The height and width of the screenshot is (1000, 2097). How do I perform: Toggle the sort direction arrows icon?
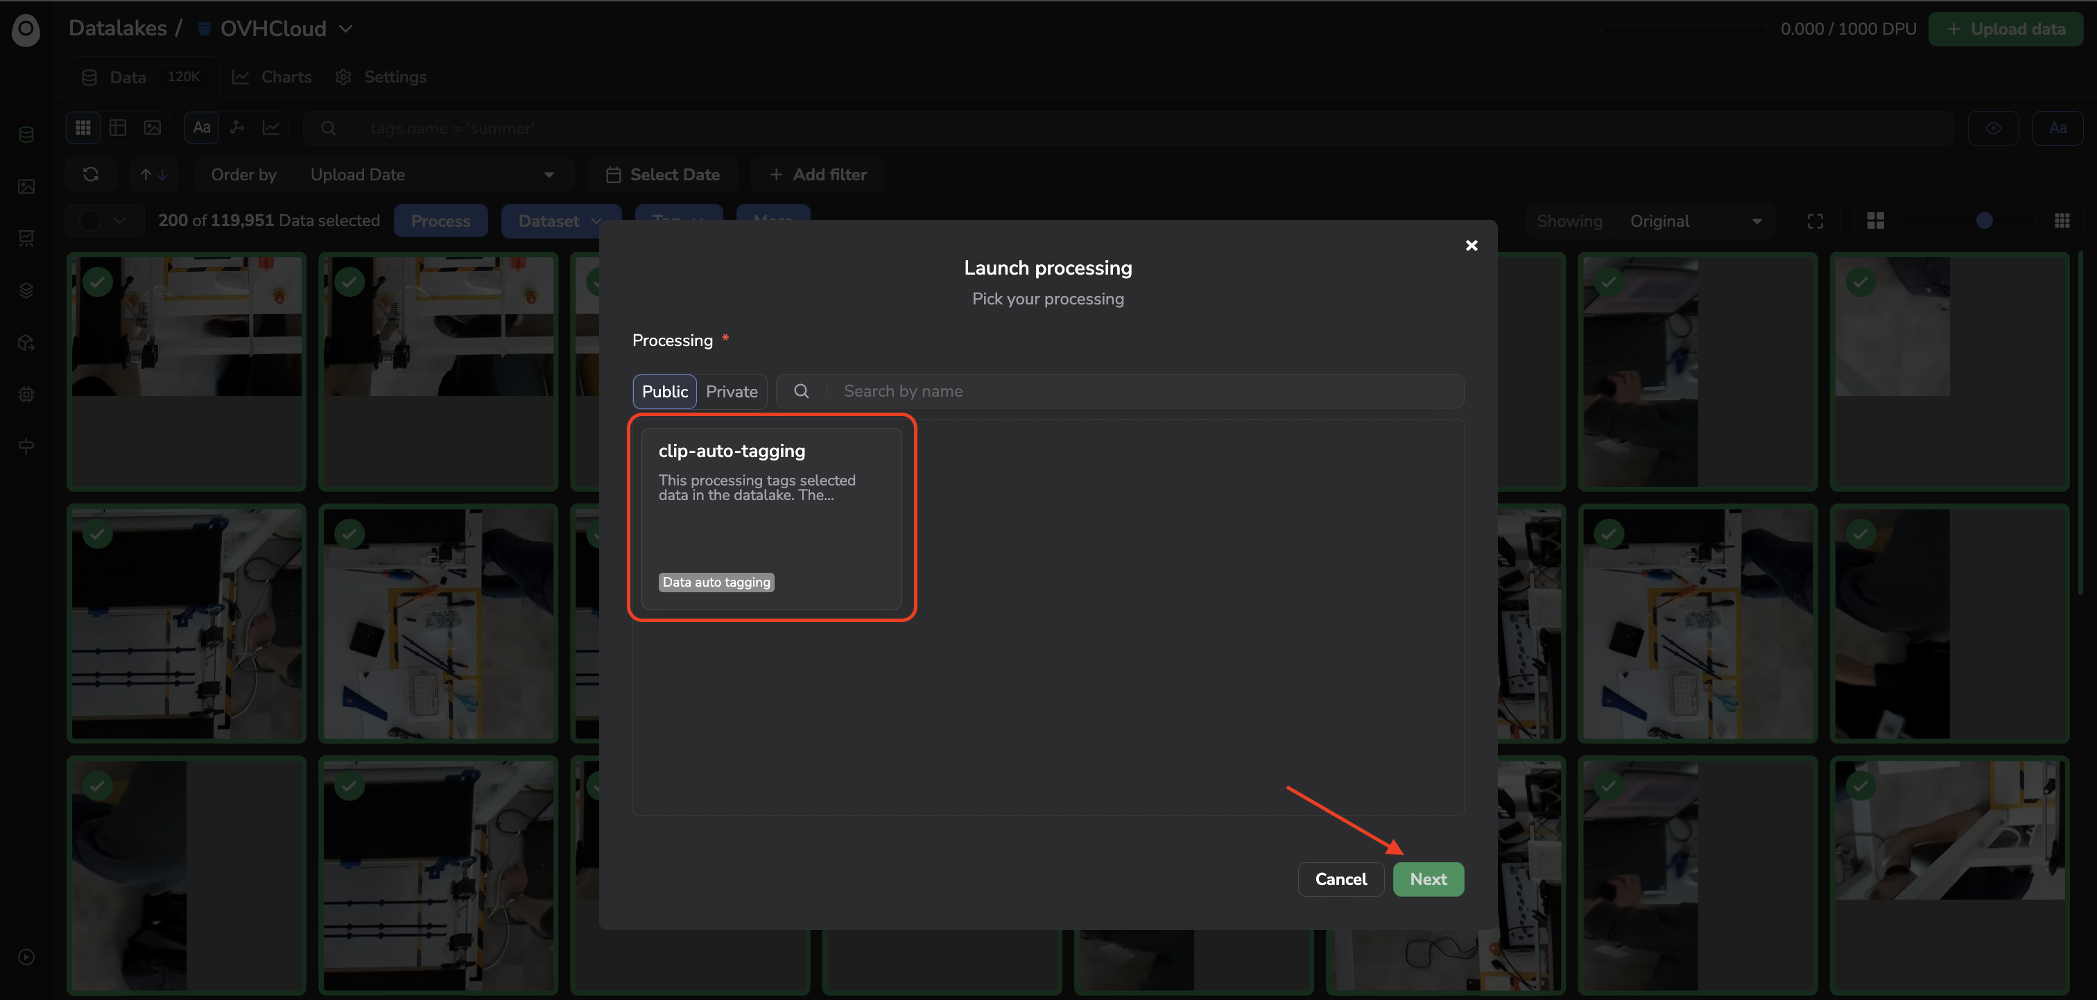[153, 174]
